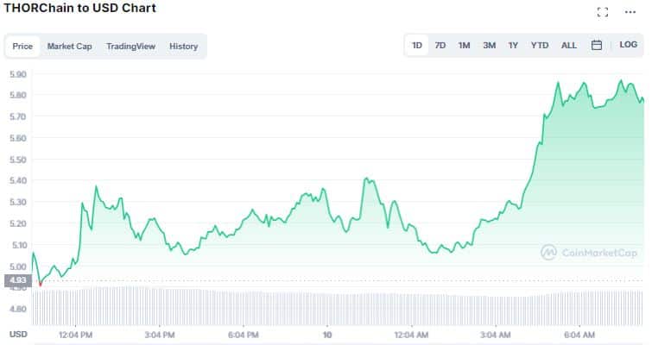Select the 7D time range
Viewport: 652px width, 345px height.
click(440, 45)
